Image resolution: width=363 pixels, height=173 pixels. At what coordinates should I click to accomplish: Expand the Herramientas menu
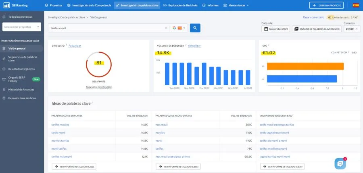pos(236,5)
